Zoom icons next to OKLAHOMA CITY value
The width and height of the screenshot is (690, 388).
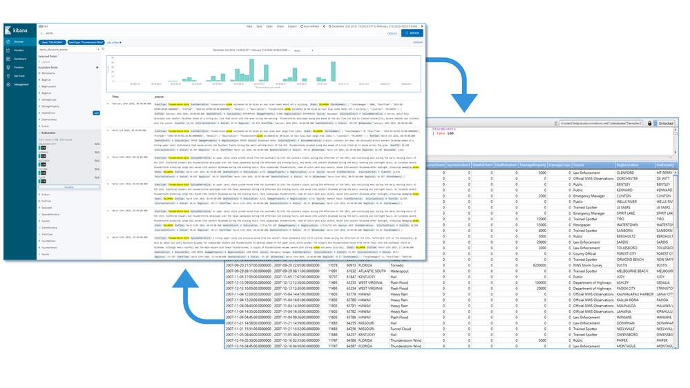point(97,144)
